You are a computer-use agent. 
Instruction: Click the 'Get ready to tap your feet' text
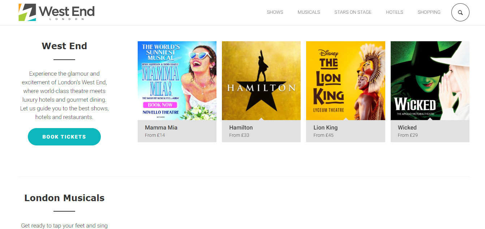[64, 225]
